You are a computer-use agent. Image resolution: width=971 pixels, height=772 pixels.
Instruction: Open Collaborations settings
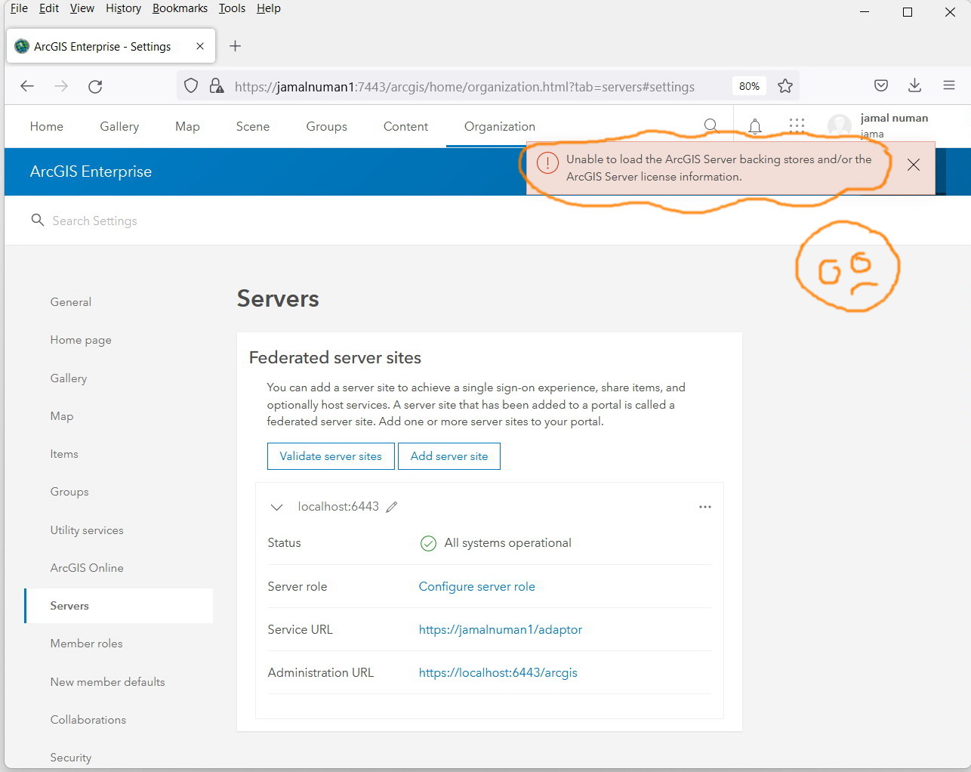(88, 720)
